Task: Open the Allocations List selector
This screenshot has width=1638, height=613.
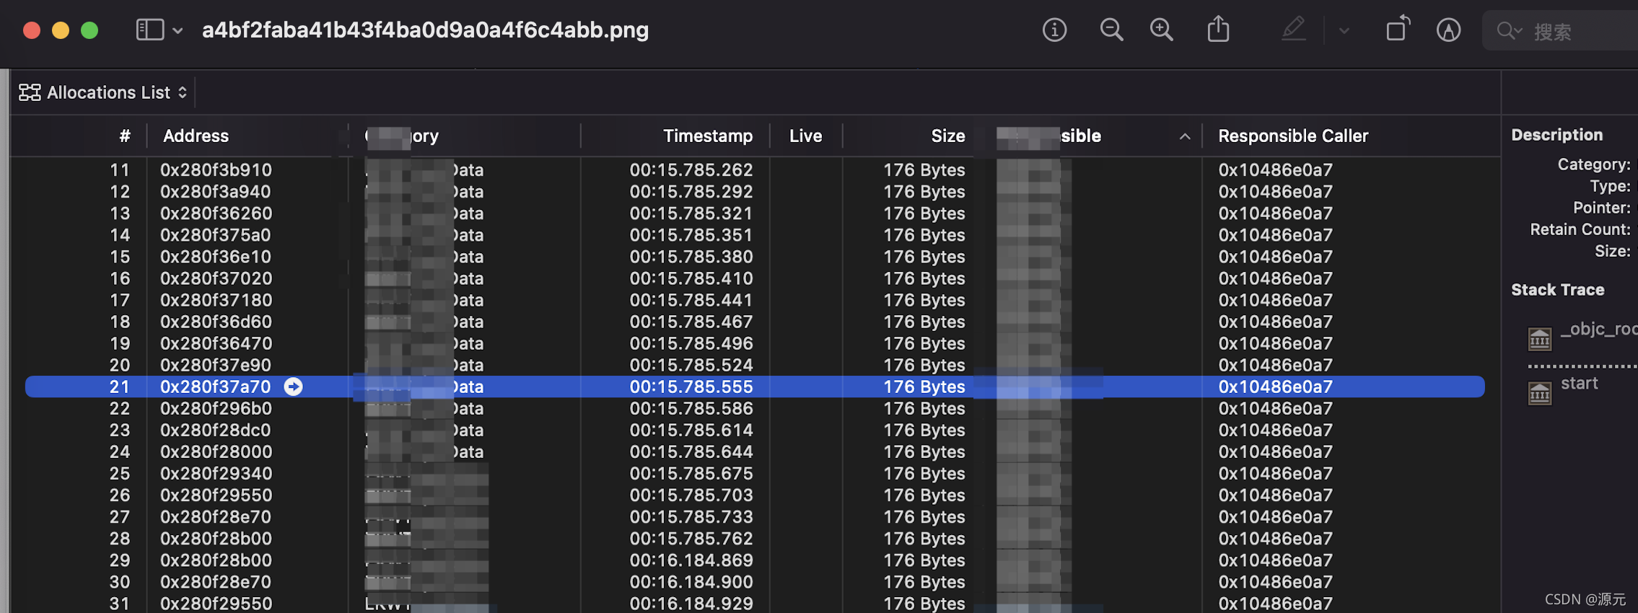Action: click(x=102, y=92)
